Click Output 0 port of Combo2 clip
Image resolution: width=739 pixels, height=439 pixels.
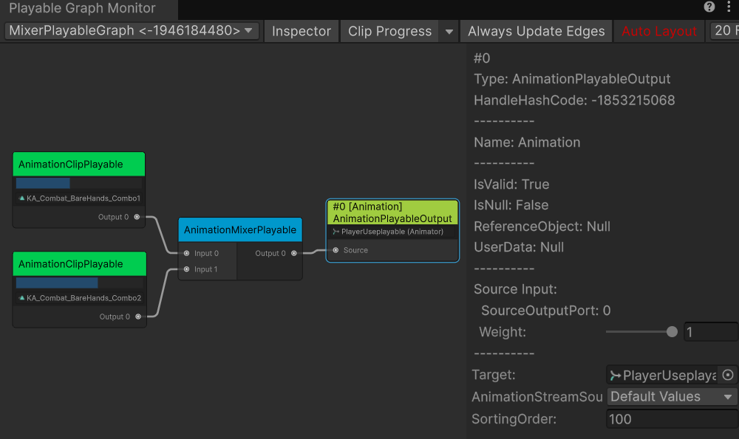(x=137, y=317)
